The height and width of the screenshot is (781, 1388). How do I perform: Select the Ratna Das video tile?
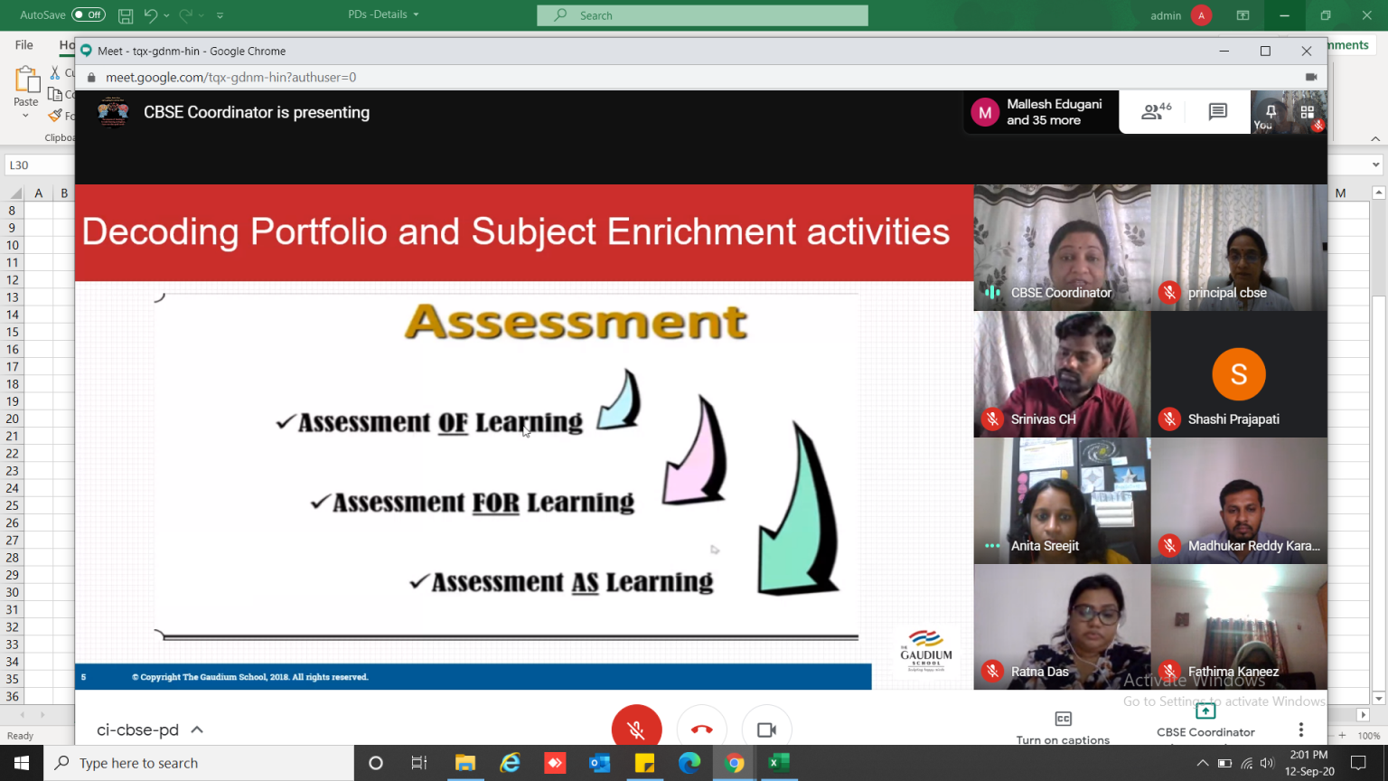point(1062,627)
